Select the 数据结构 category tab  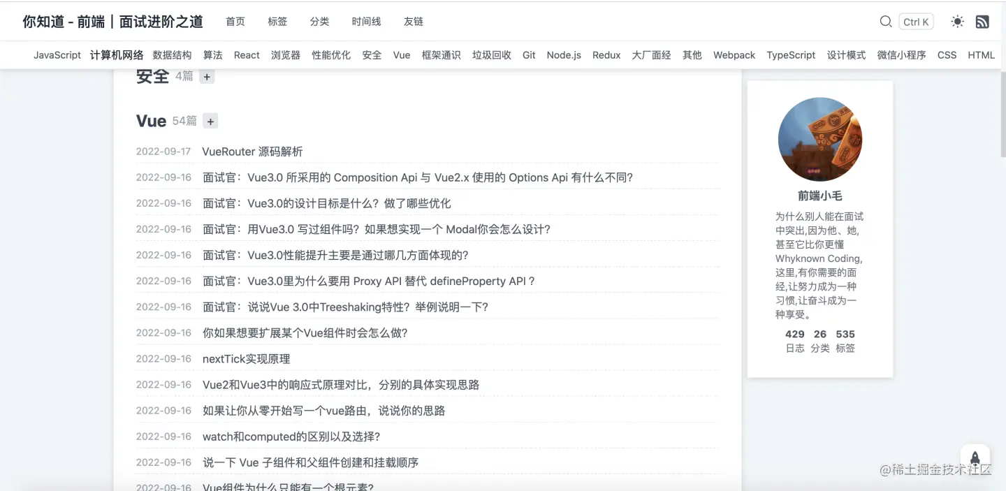point(172,55)
